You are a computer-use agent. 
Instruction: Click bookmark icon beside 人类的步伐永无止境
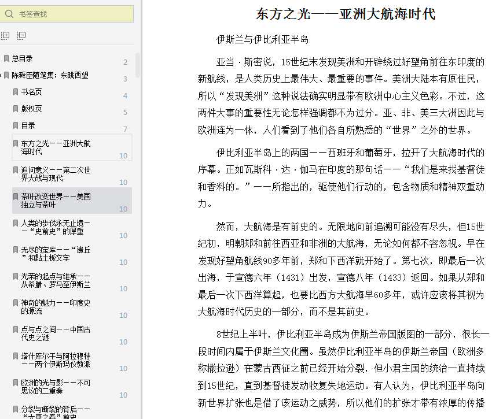pos(16,223)
